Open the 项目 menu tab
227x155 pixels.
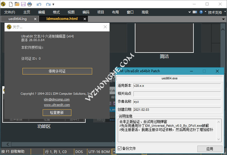click(101, 12)
